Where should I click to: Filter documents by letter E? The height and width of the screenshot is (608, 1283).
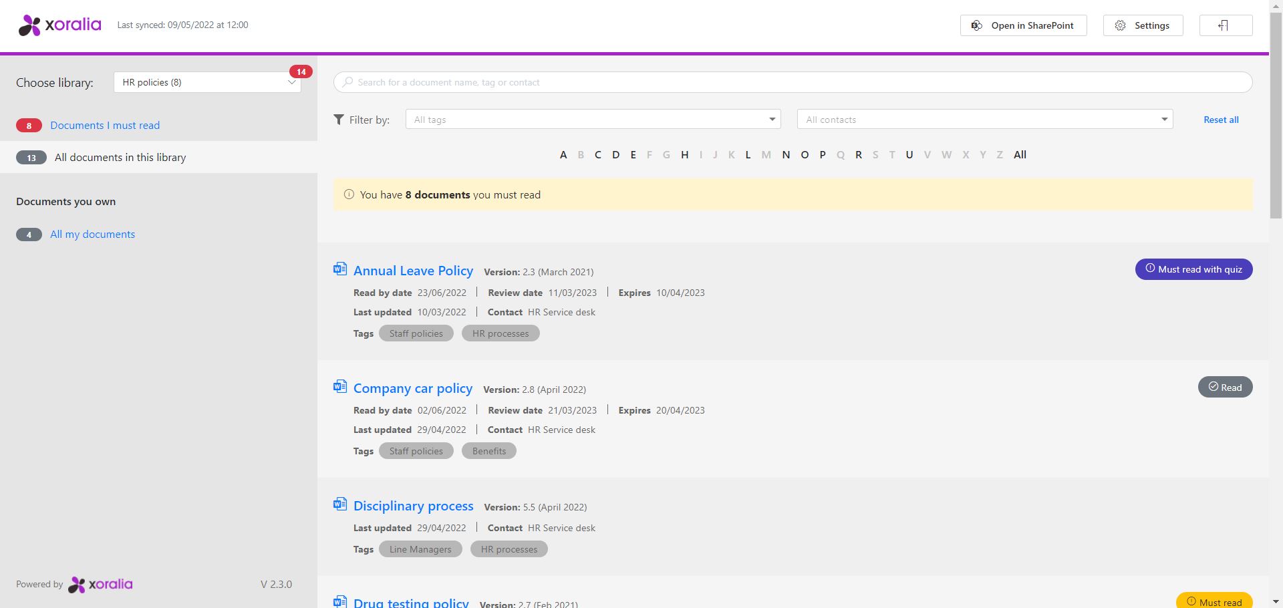coord(633,155)
